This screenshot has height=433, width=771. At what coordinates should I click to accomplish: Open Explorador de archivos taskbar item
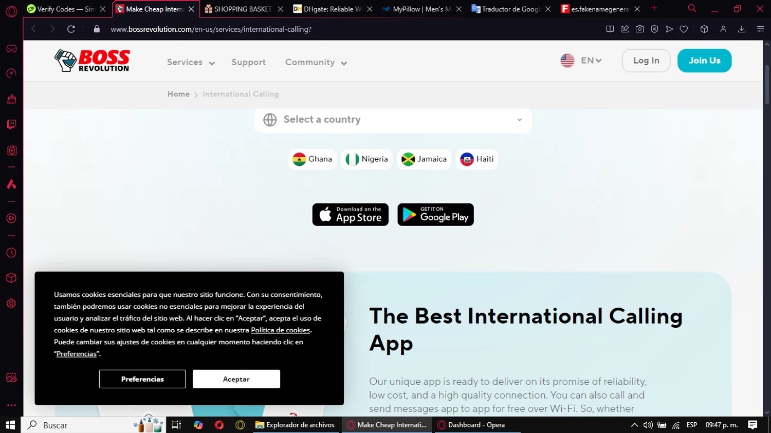(295, 425)
